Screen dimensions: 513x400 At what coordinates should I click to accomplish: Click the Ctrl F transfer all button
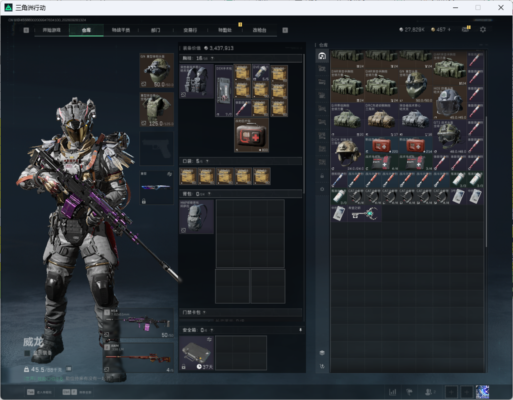[77, 392]
